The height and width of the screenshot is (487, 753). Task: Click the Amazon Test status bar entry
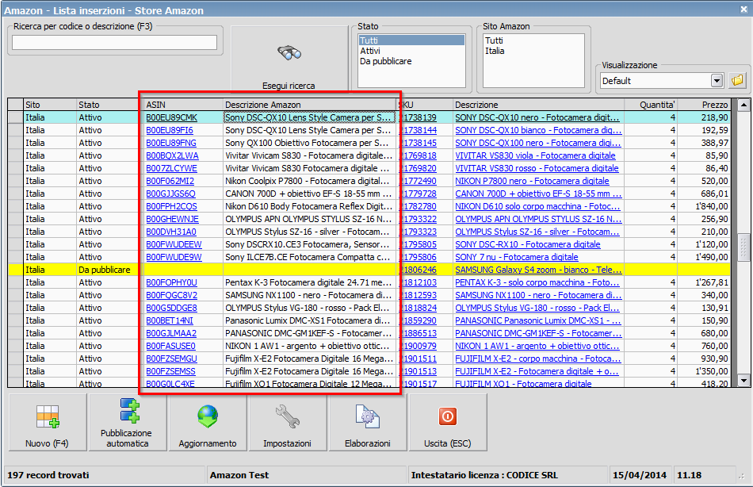239,475
